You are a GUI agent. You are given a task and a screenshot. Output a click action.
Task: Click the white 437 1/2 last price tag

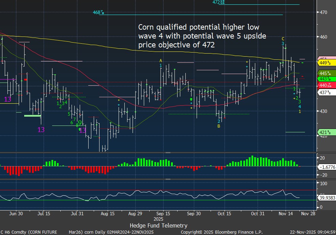pos(326,92)
